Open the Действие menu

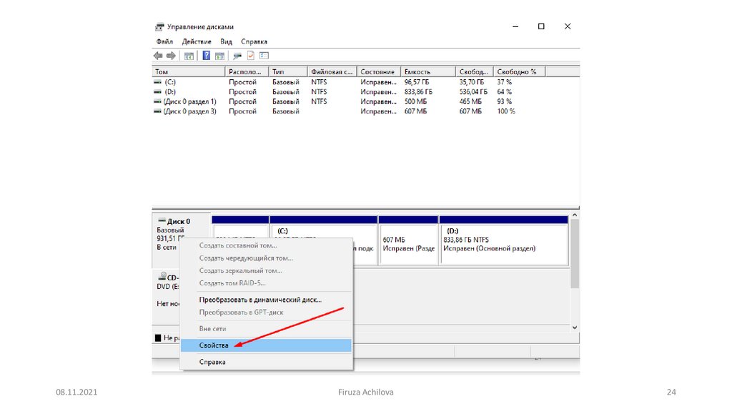pyautogui.click(x=197, y=42)
